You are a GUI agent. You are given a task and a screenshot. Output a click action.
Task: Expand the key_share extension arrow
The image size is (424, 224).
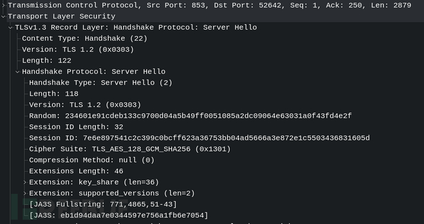pyautogui.click(x=25, y=182)
